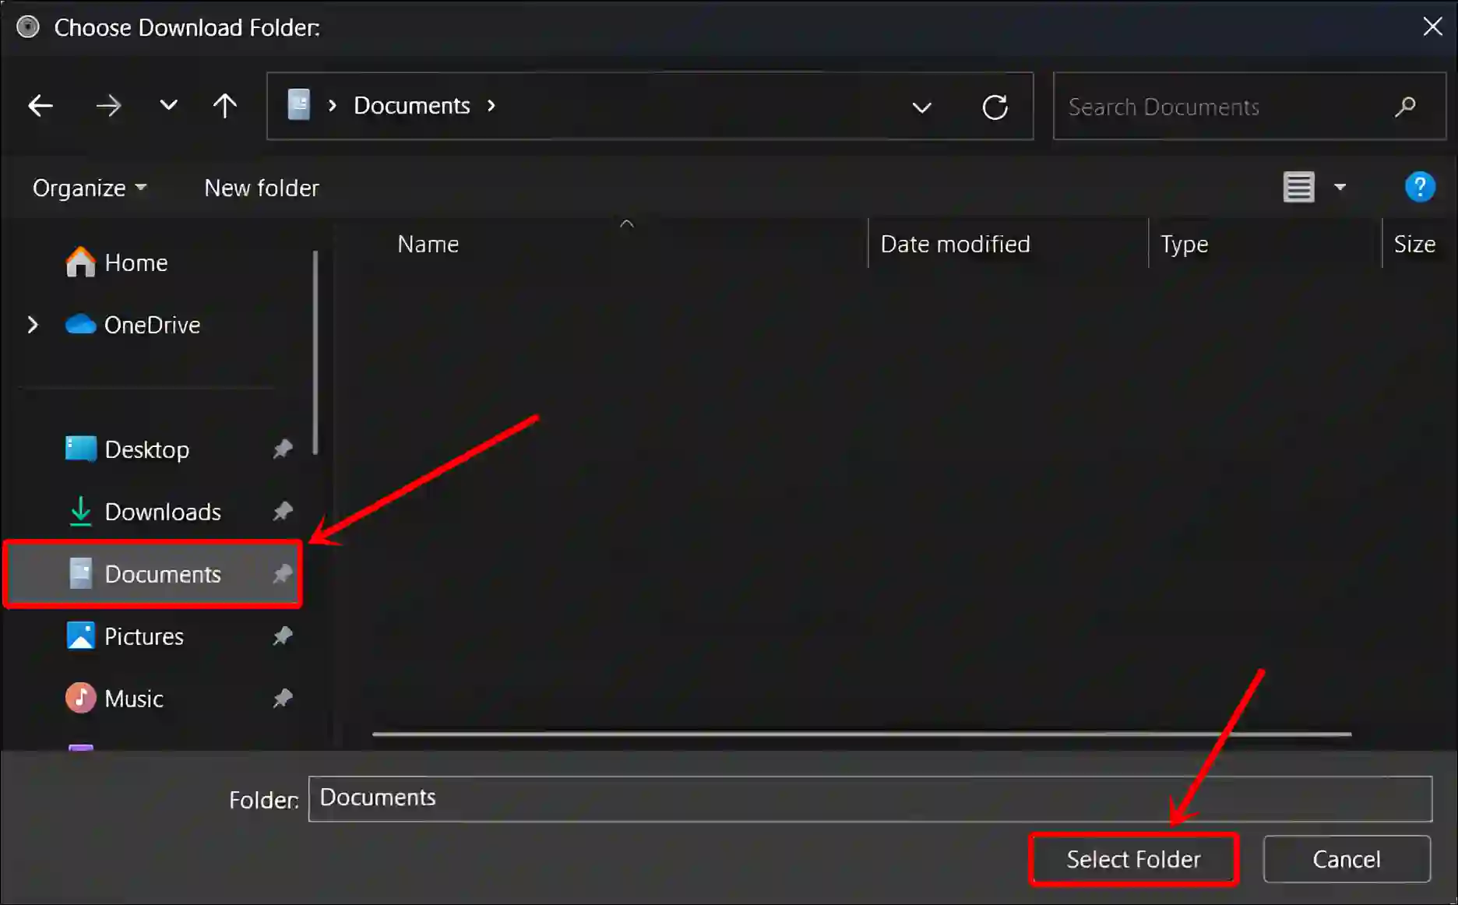Open the address bar history dropdown
Image resolution: width=1458 pixels, height=905 pixels.
point(921,107)
